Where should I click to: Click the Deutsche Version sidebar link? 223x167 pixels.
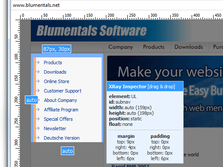click(62, 138)
